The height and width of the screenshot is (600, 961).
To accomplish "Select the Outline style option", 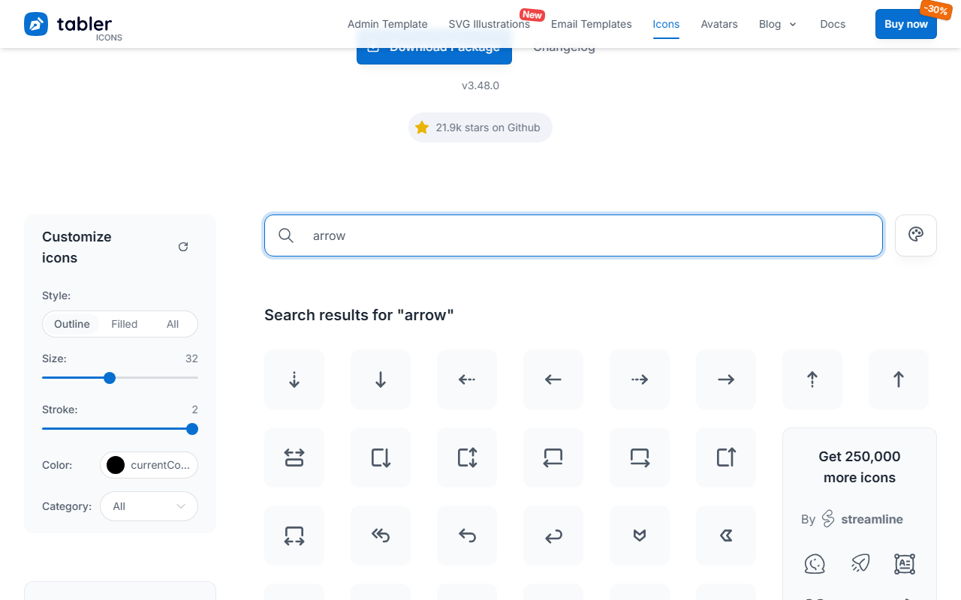I will (x=72, y=324).
